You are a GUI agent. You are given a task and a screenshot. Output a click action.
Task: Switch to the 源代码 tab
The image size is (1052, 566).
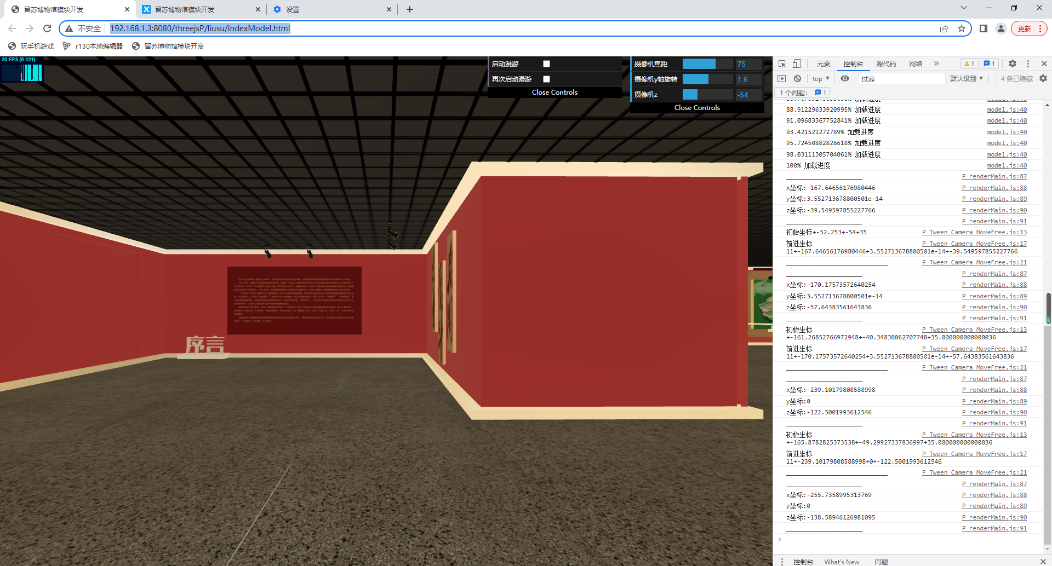[x=886, y=64]
